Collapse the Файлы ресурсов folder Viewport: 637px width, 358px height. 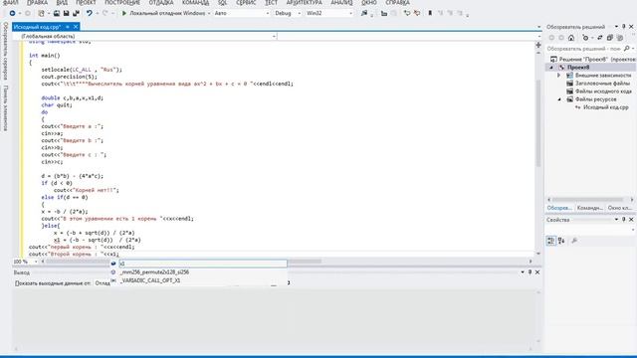pos(559,99)
